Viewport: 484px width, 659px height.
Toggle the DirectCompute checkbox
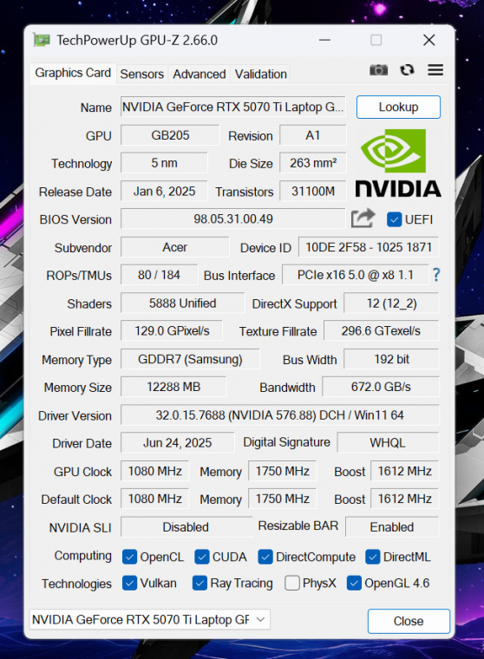(x=265, y=557)
